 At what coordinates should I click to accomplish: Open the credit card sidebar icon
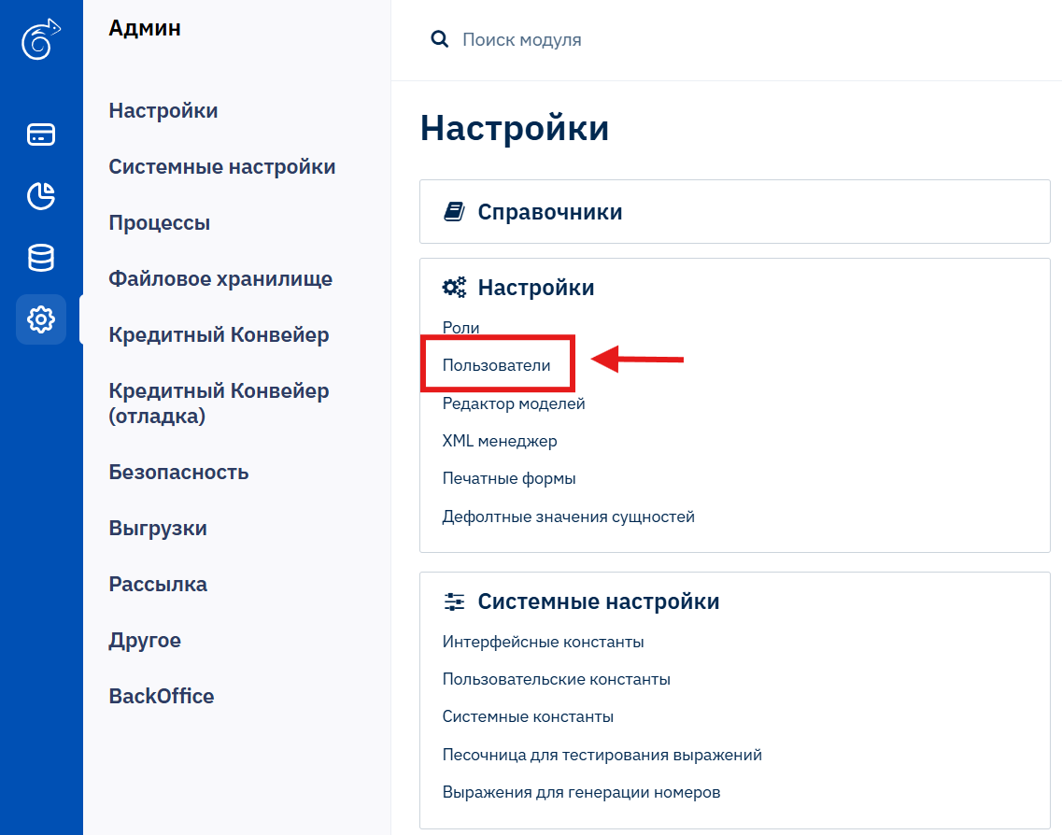41,134
